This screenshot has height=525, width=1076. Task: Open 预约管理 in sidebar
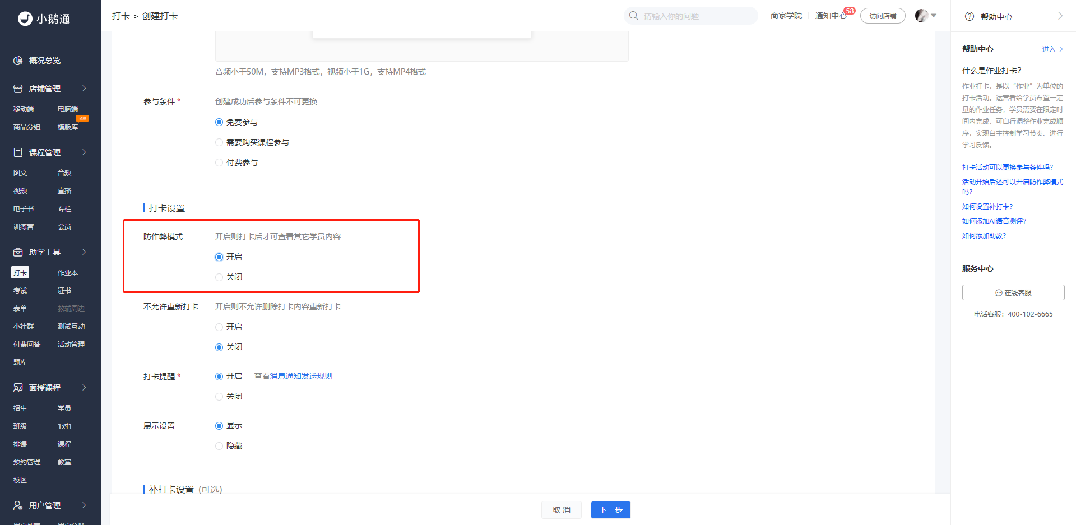tap(27, 462)
